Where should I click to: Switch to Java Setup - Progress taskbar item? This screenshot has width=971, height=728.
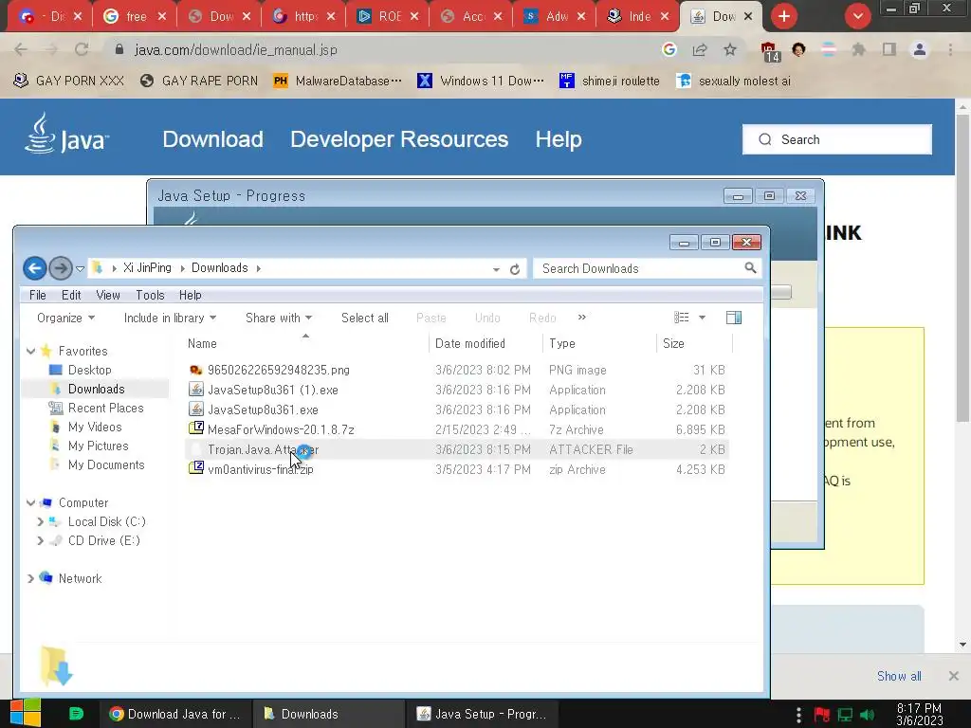click(482, 714)
